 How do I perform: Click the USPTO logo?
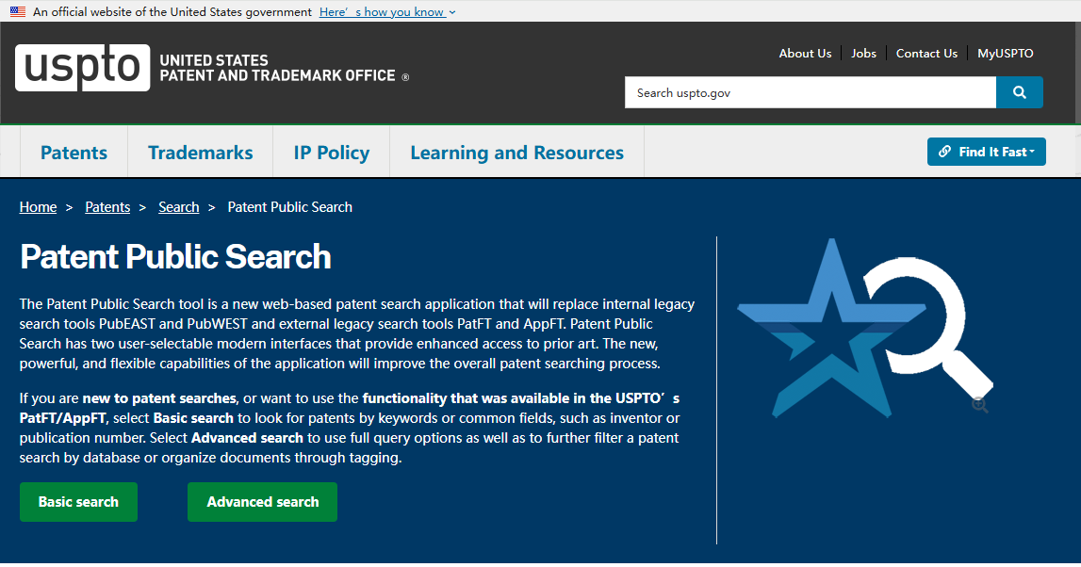coord(82,68)
